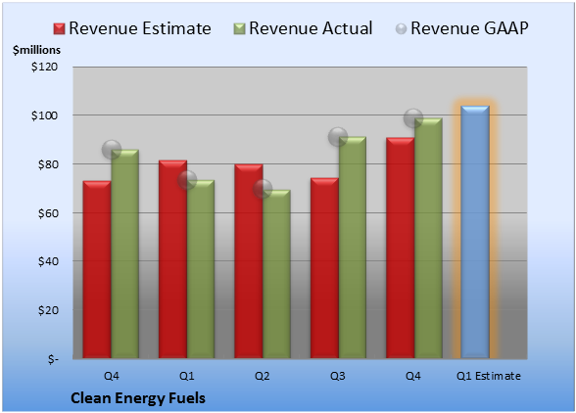Click the red Revenue Estimate legend swatch
576x413 pixels.
[x=59, y=29]
